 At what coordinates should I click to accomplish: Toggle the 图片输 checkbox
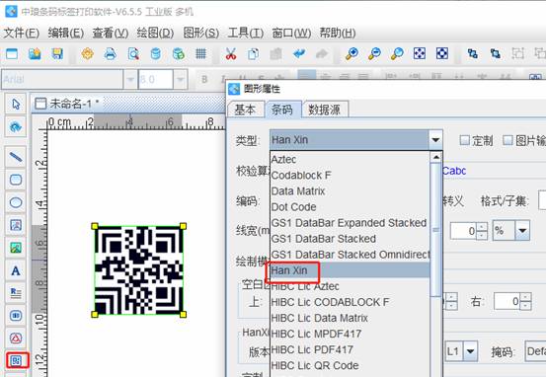(x=508, y=140)
